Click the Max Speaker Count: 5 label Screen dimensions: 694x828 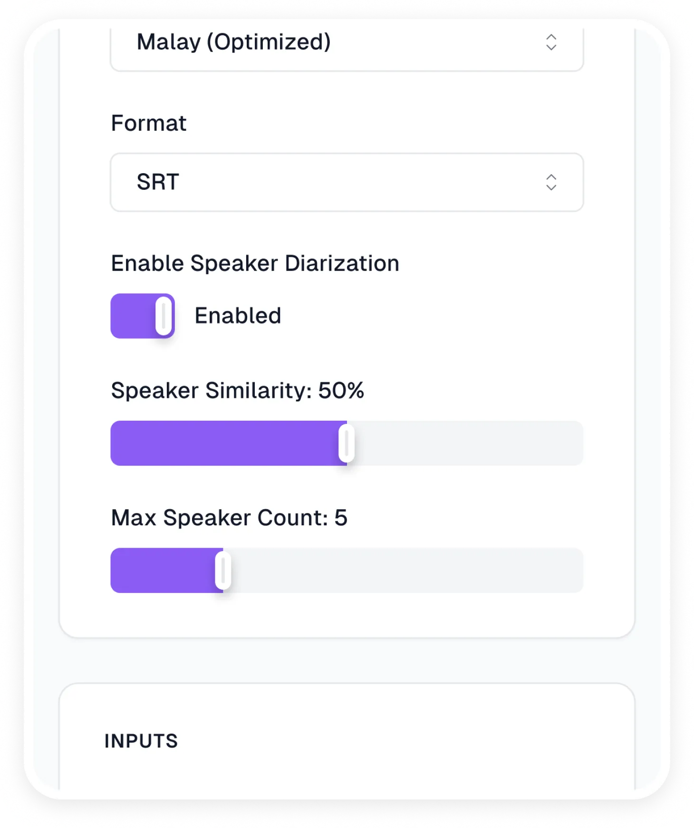coord(229,518)
